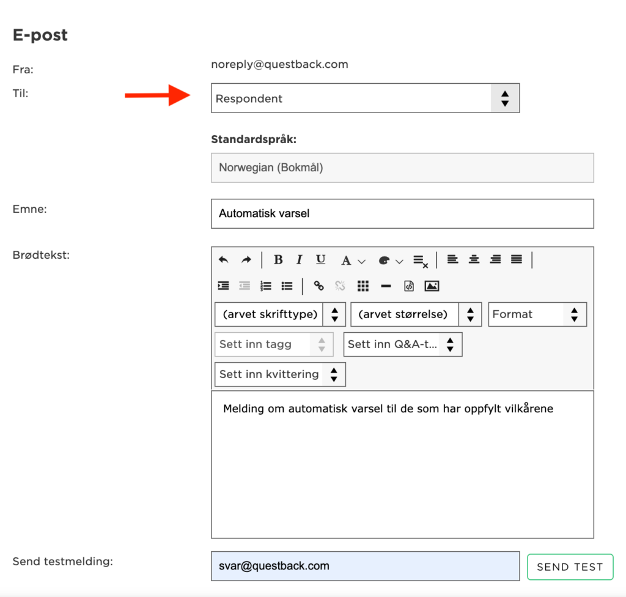The width and height of the screenshot is (626, 597).
Task: Insert a horizontal line
Action: [386, 286]
